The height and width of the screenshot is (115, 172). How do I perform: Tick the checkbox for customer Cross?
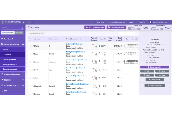click(x=30, y=54)
